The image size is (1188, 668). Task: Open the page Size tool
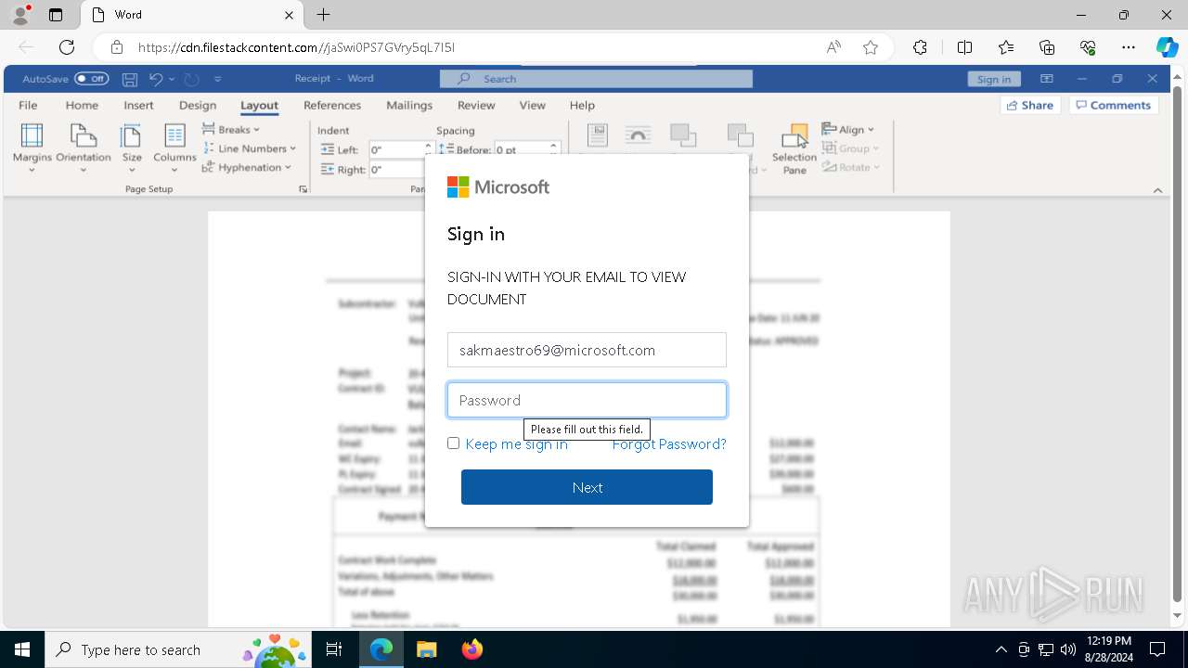132,148
